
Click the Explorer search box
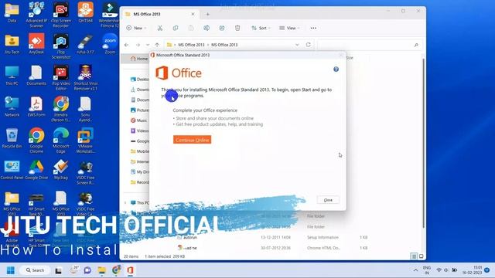pos(370,45)
